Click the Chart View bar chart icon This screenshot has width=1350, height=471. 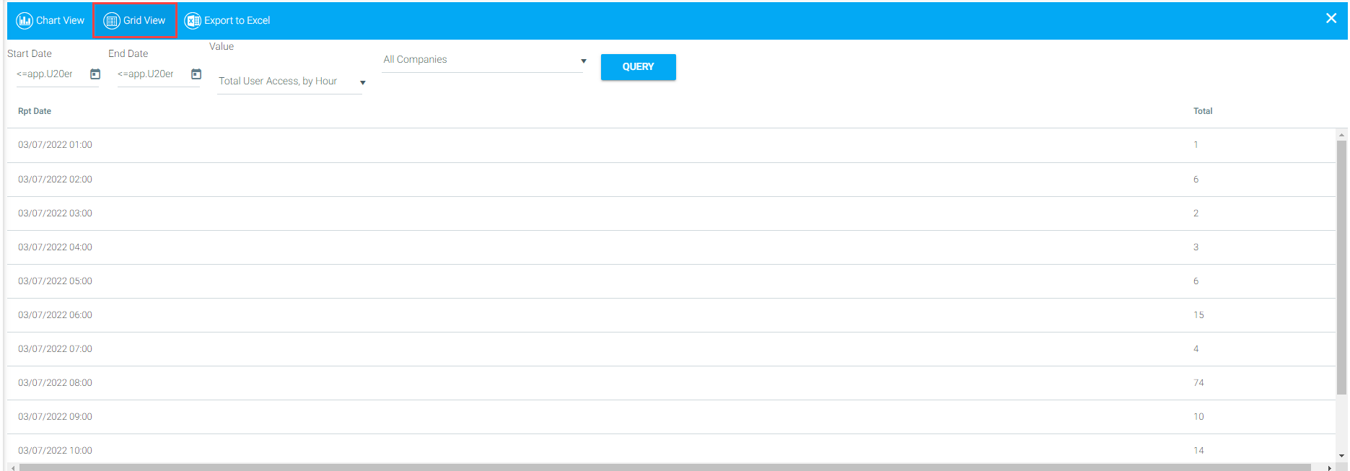point(25,21)
